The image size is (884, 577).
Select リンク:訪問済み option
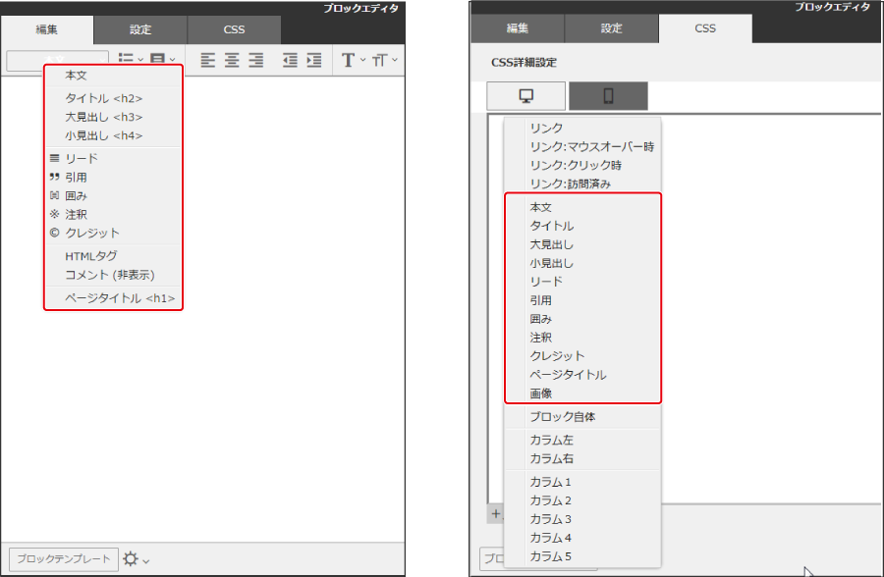[582, 184]
